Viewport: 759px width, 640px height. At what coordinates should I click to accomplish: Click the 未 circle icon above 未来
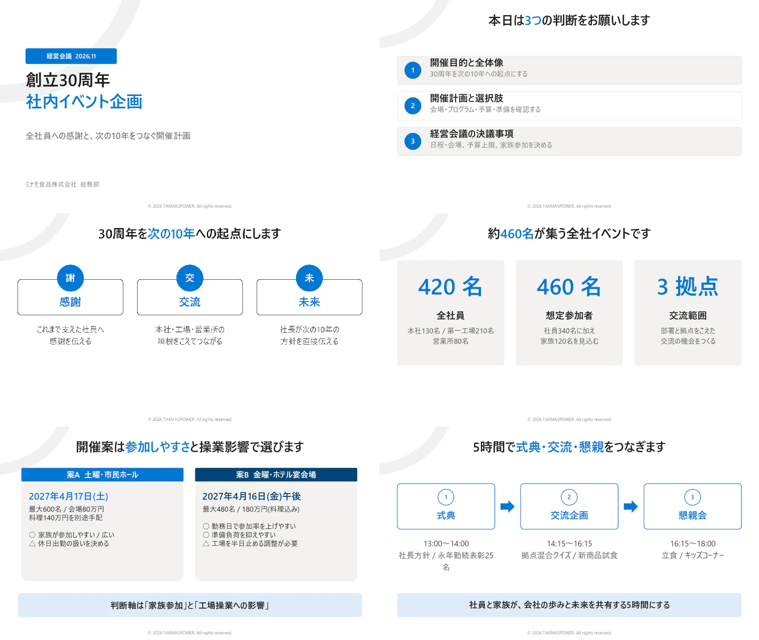tap(309, 278)
